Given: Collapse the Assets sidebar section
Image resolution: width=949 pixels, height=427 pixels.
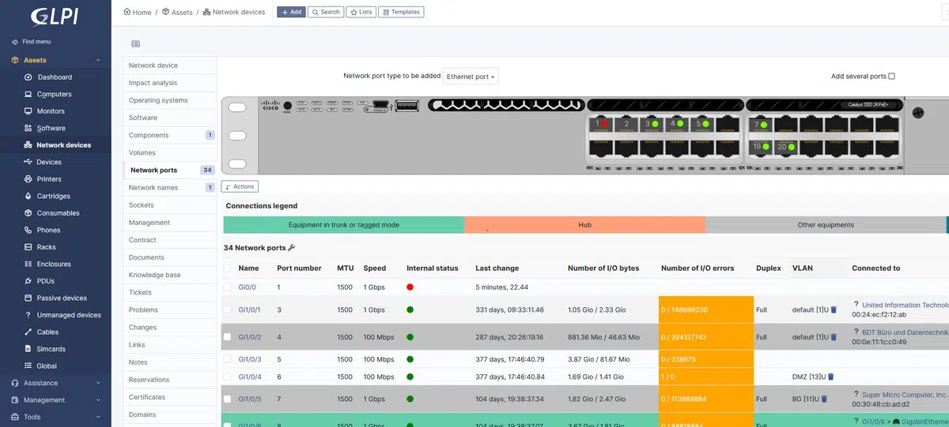Looking at the screenshot, I should (98, 60).
